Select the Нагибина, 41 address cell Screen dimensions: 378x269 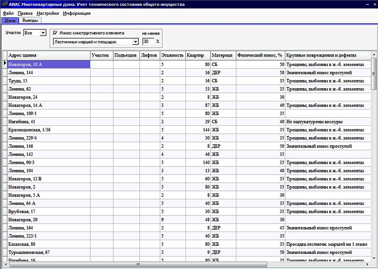(x=49, y=122)
